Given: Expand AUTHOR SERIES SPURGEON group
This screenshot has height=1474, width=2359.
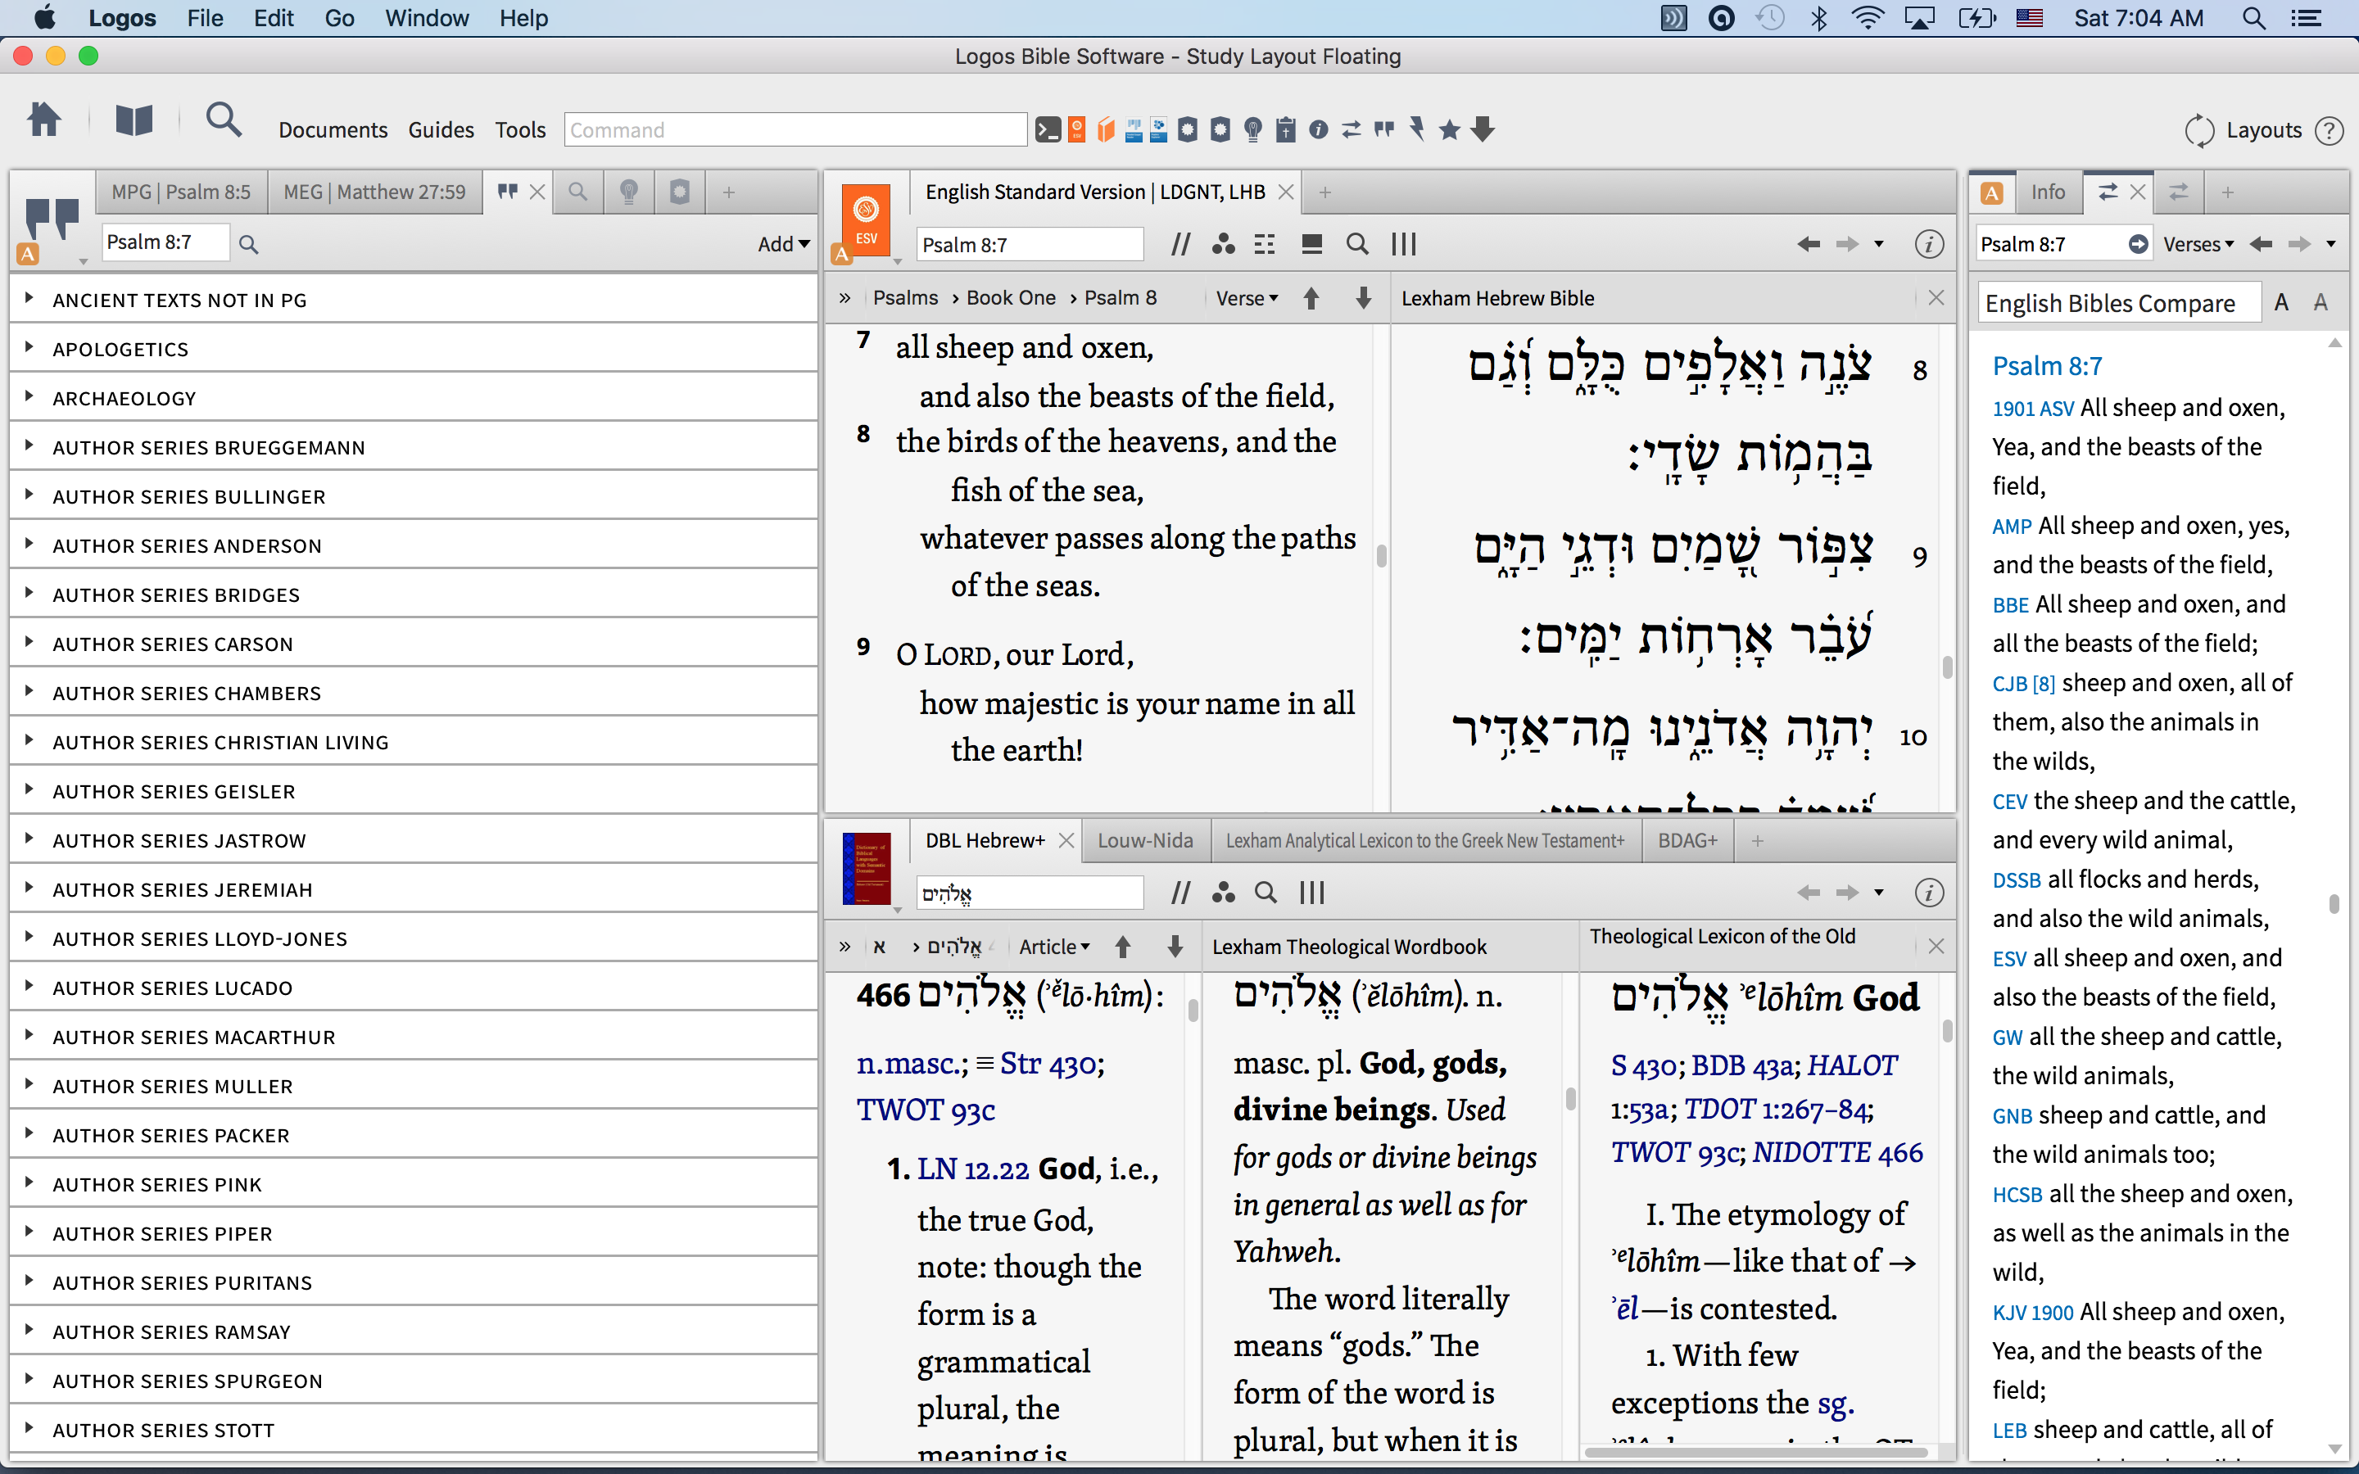Looking at the screenshot, I should click(x=29, y=1380).
